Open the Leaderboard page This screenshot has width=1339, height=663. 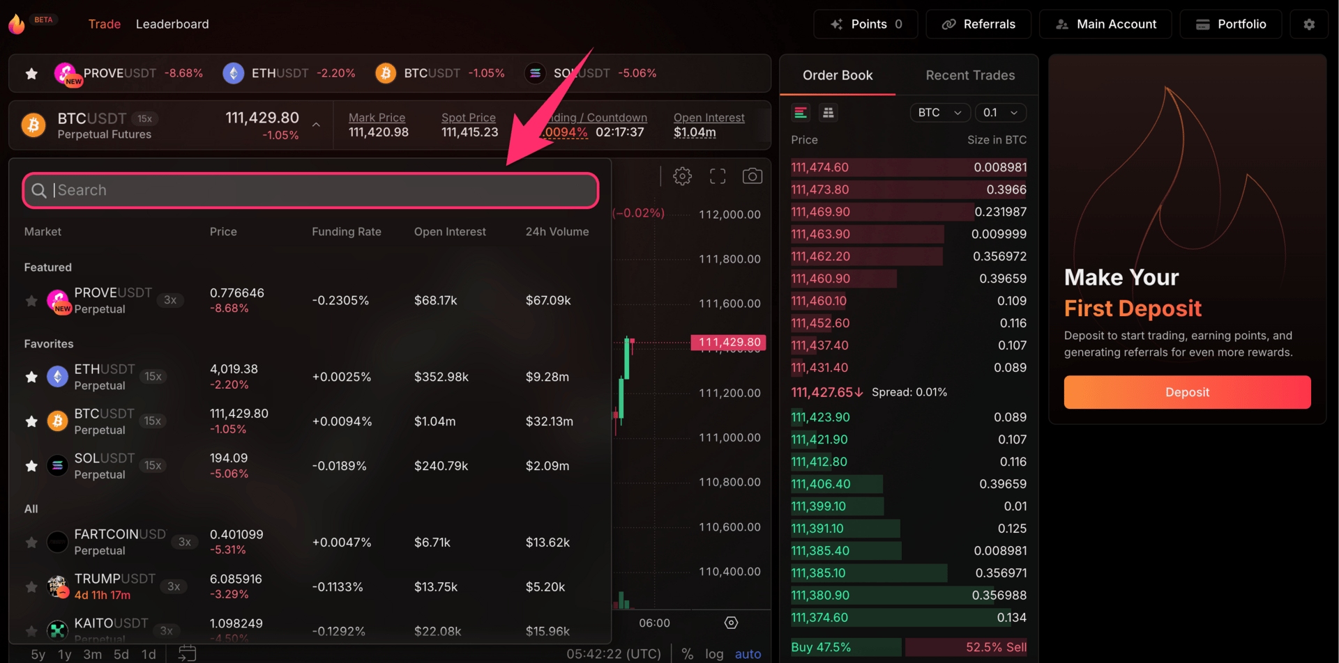tap(172, 24)
